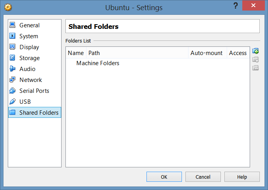
Task: Click the Access column header
Action: 238,53
